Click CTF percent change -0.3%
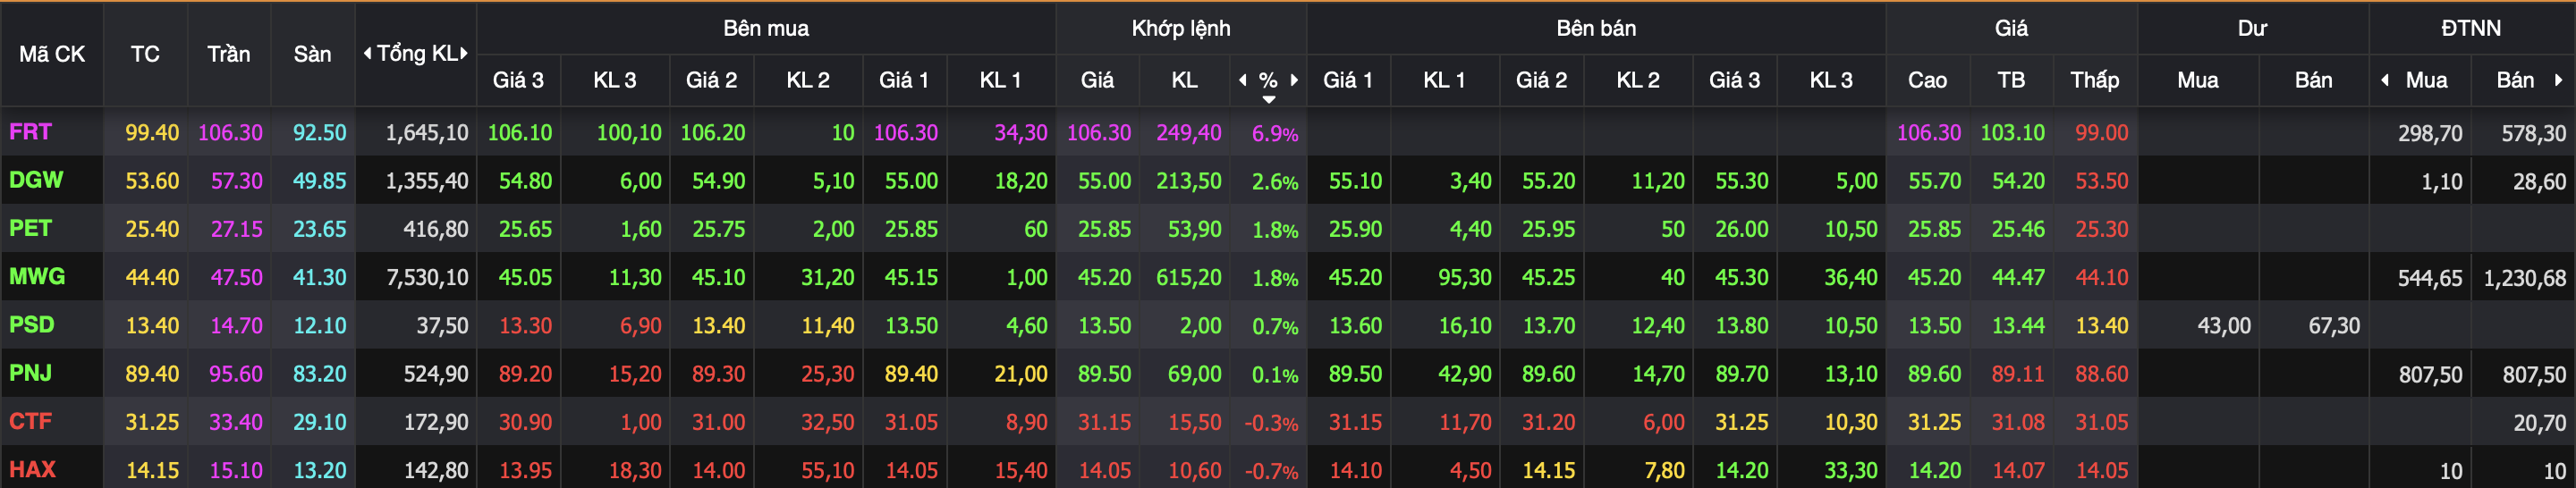Viewport: 2576px width, 488px height. (1271, 423)
